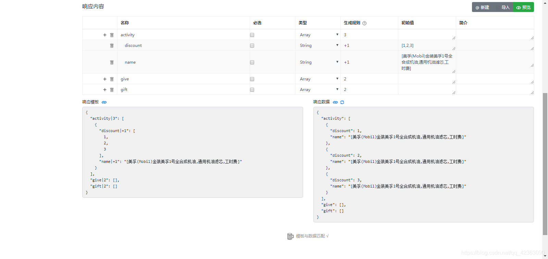Click link icon next to 响应数据
This screenshot has width=548, height=259.
pyautogui.click(x=335, y=102)
